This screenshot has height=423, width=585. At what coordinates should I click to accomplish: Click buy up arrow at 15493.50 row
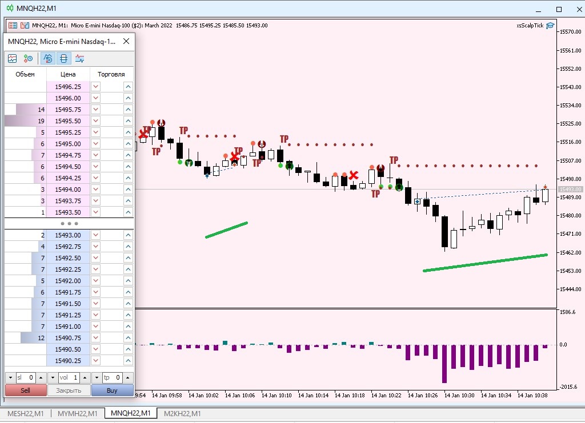pos(128,212)
